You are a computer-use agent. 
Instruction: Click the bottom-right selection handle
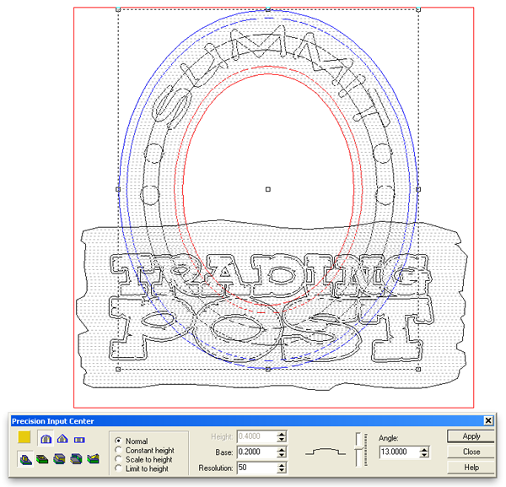click(418, 369)
